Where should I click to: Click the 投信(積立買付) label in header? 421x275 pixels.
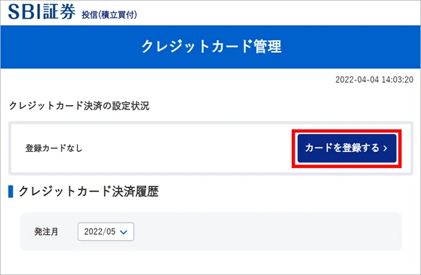tap(109, 14)
